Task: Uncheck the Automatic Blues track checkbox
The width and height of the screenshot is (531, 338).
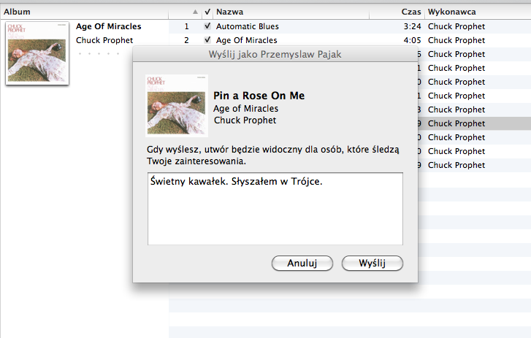Action: click(x=207, y=26)
